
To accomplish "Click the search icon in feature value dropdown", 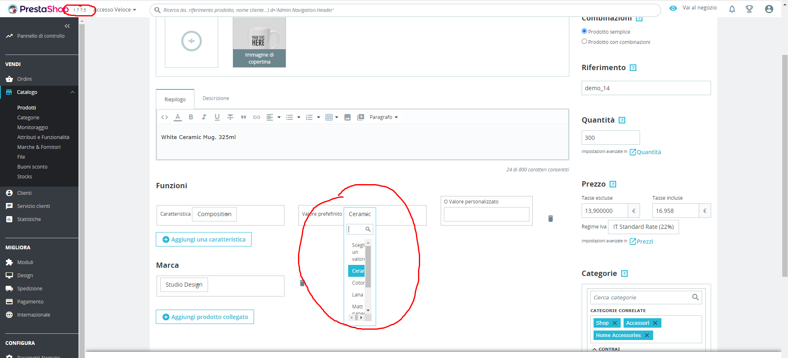I will point(368,229).
